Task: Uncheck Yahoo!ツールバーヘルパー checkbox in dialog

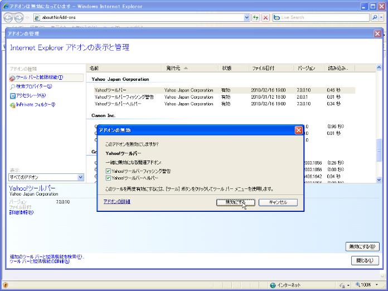Action: [108, 178]
